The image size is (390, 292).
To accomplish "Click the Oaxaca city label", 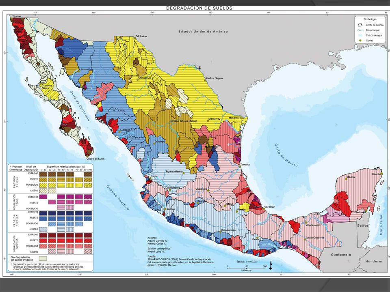I will (257, 239).
